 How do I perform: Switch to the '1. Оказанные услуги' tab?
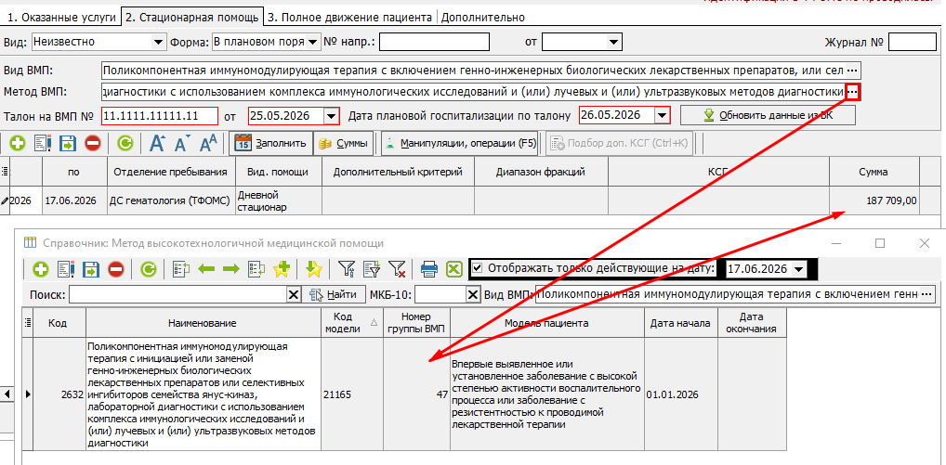[x=59, y=18]
